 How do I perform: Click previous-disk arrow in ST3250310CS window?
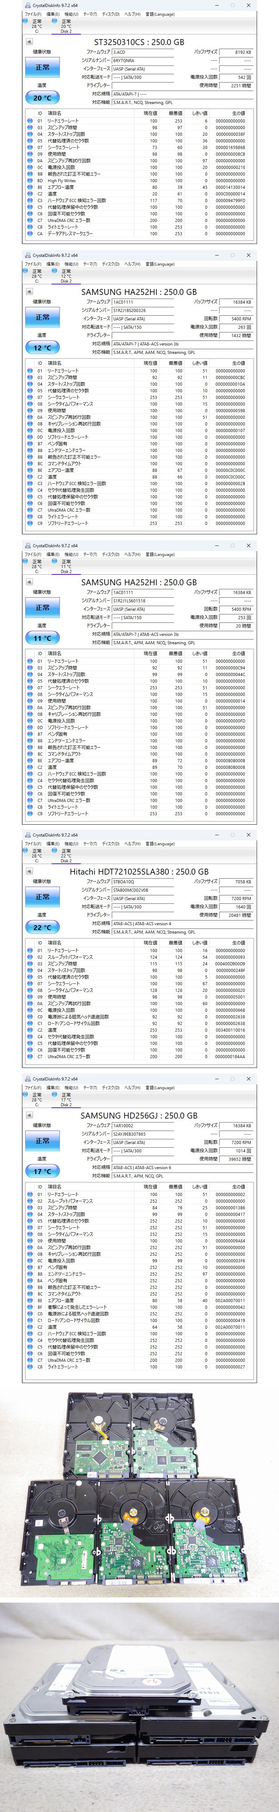(x=29, y=42)
